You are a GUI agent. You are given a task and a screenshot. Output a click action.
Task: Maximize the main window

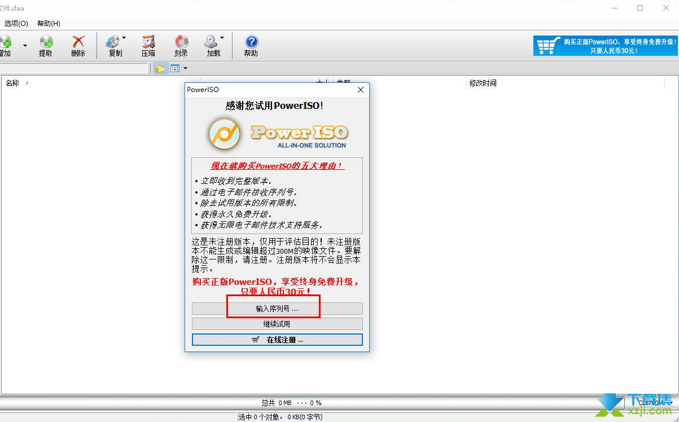click(640, 8)
